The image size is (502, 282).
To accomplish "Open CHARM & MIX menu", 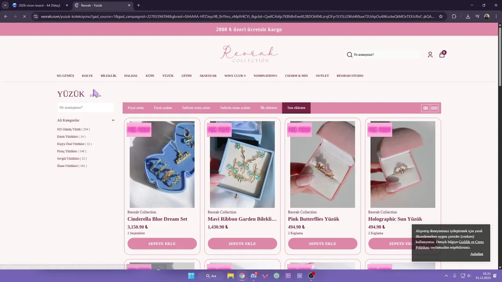I will [x=296, y=76].
